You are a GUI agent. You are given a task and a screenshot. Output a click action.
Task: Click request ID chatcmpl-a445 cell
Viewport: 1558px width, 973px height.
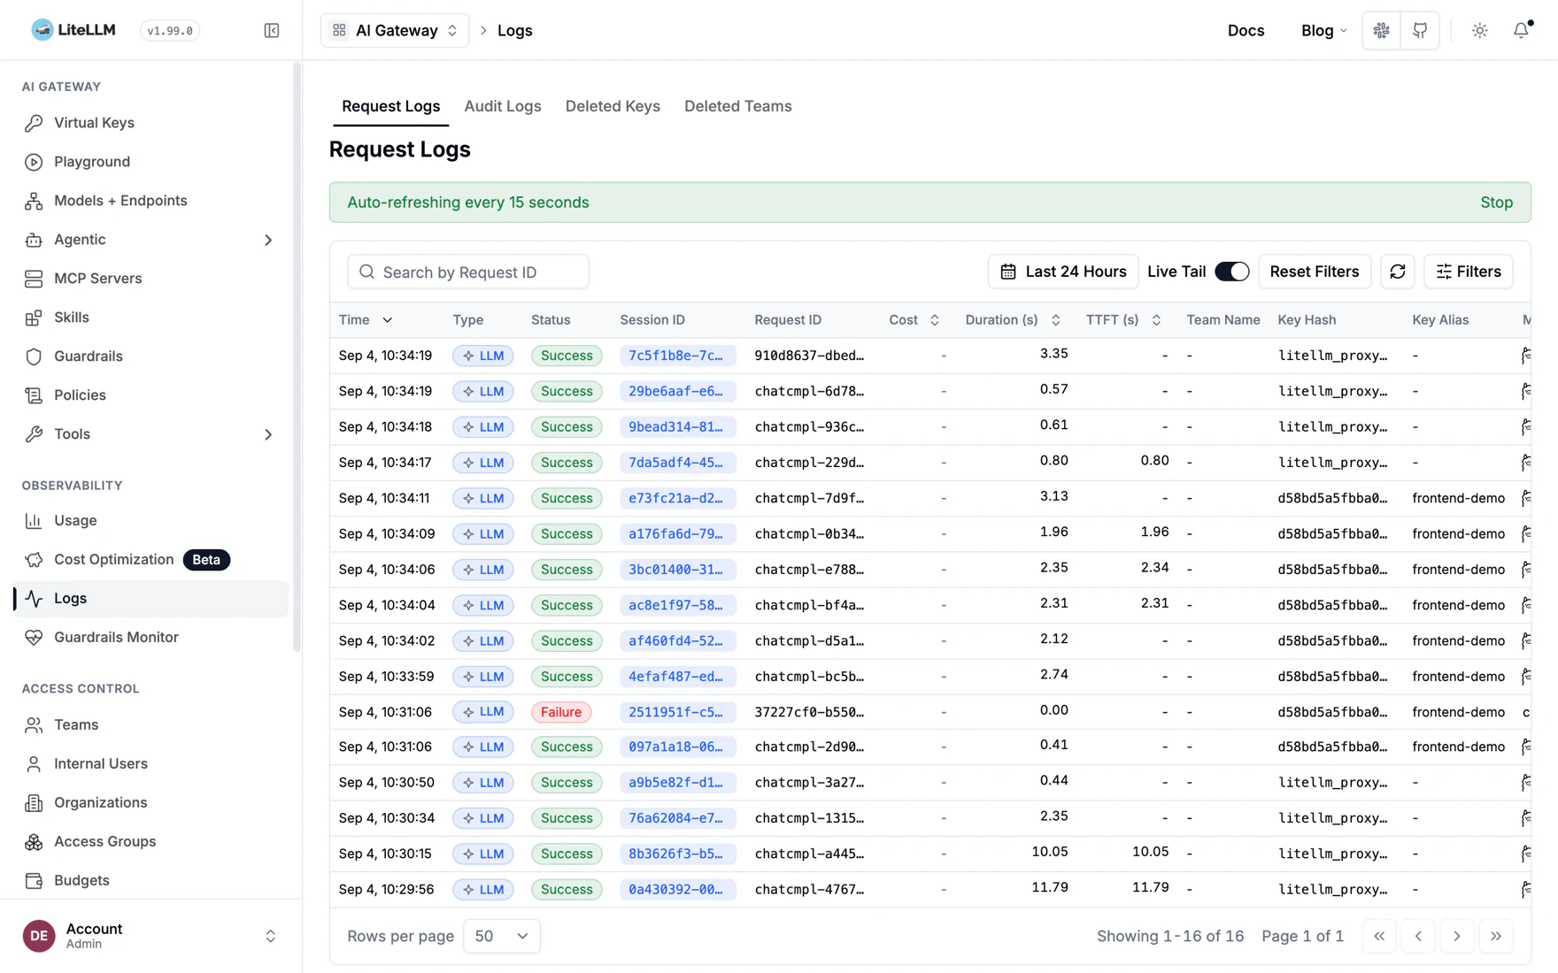[x=809, y=854]
